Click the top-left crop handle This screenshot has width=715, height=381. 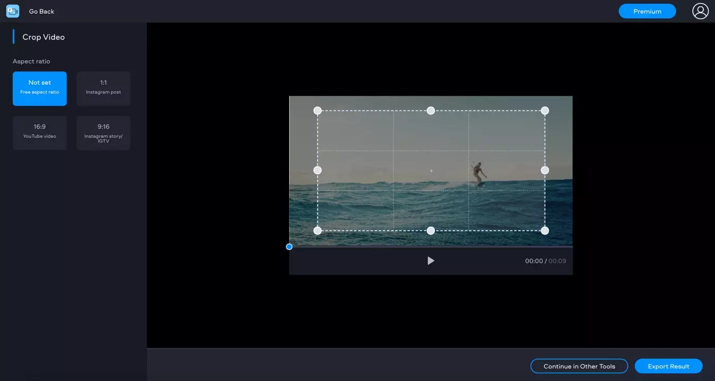[x=318, y=111]
